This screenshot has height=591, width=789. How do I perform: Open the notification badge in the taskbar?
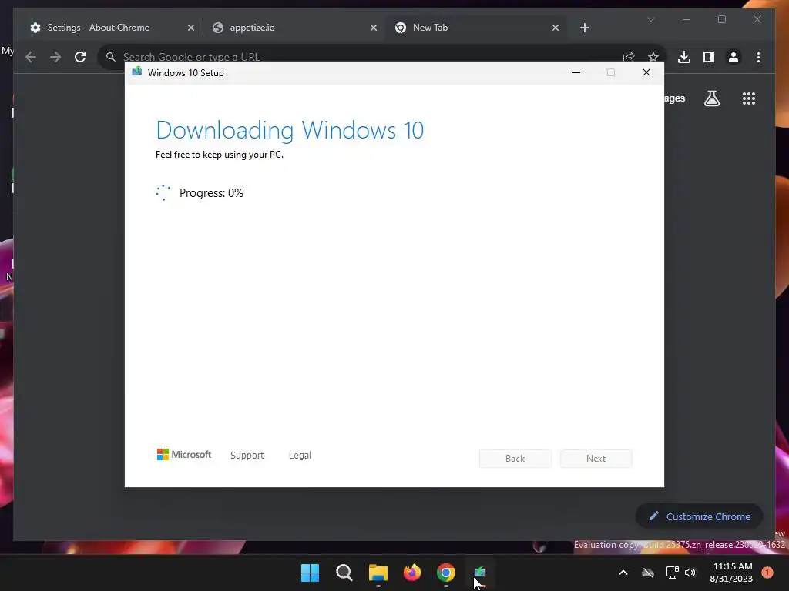[767, 572]
